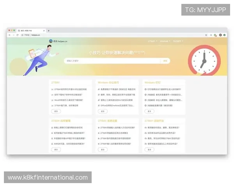Open the Windows-钉钉 card heading
234x187 pixels.
[x=152, y=83]
